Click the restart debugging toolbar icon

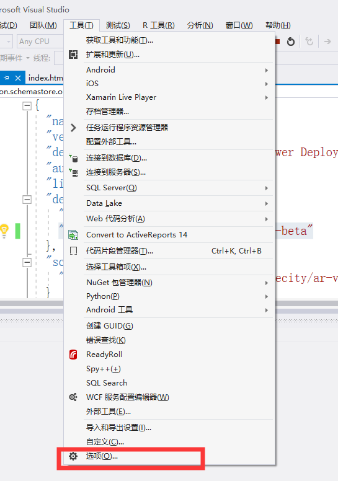[290, 42]
